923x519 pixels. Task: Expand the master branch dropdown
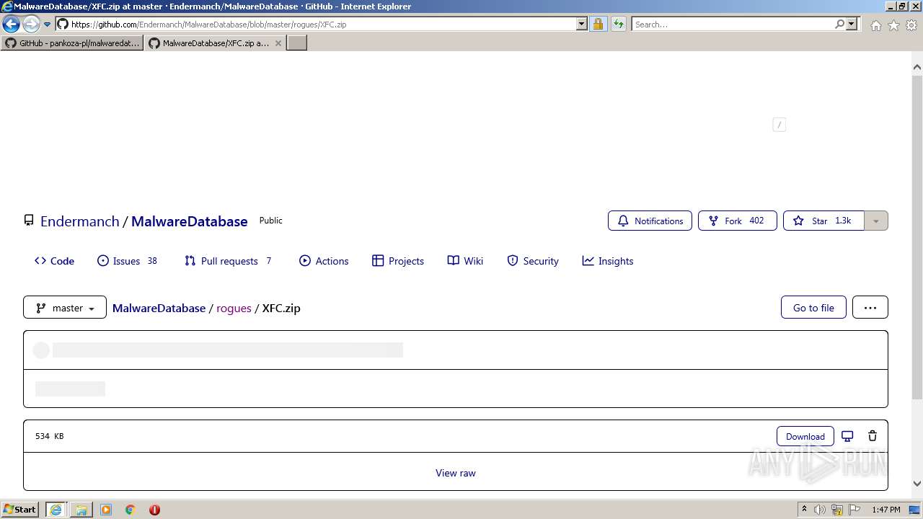pyautogui.click(x=65, y=307)
